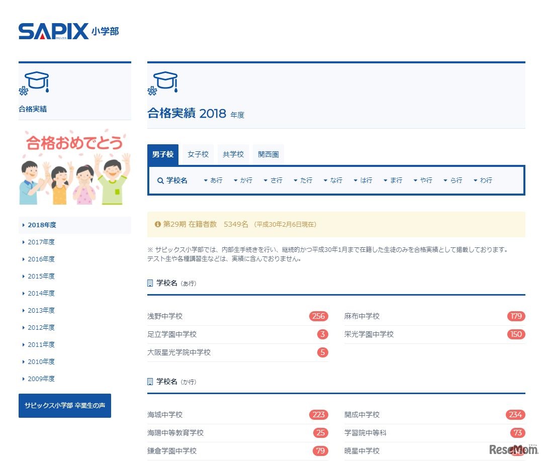This screenshot has width=545, height=461.
Task: Click the list icon next to 学校名（か行）
Action: click(150, 381)
